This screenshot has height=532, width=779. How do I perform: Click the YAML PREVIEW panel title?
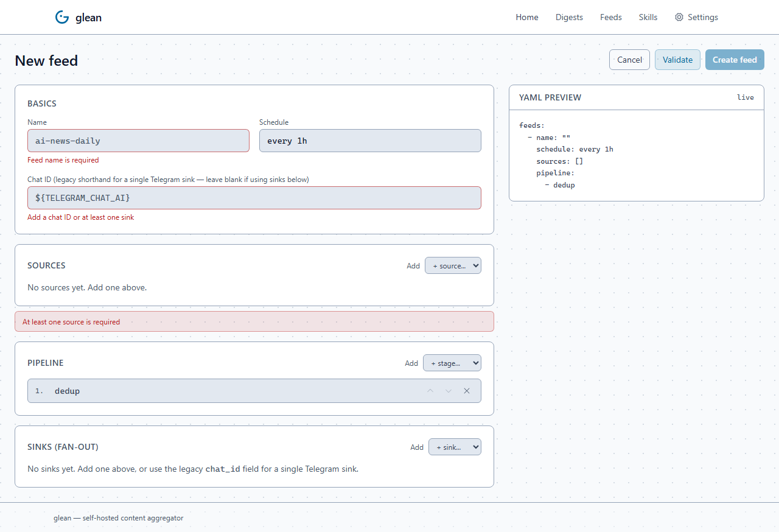550,97
